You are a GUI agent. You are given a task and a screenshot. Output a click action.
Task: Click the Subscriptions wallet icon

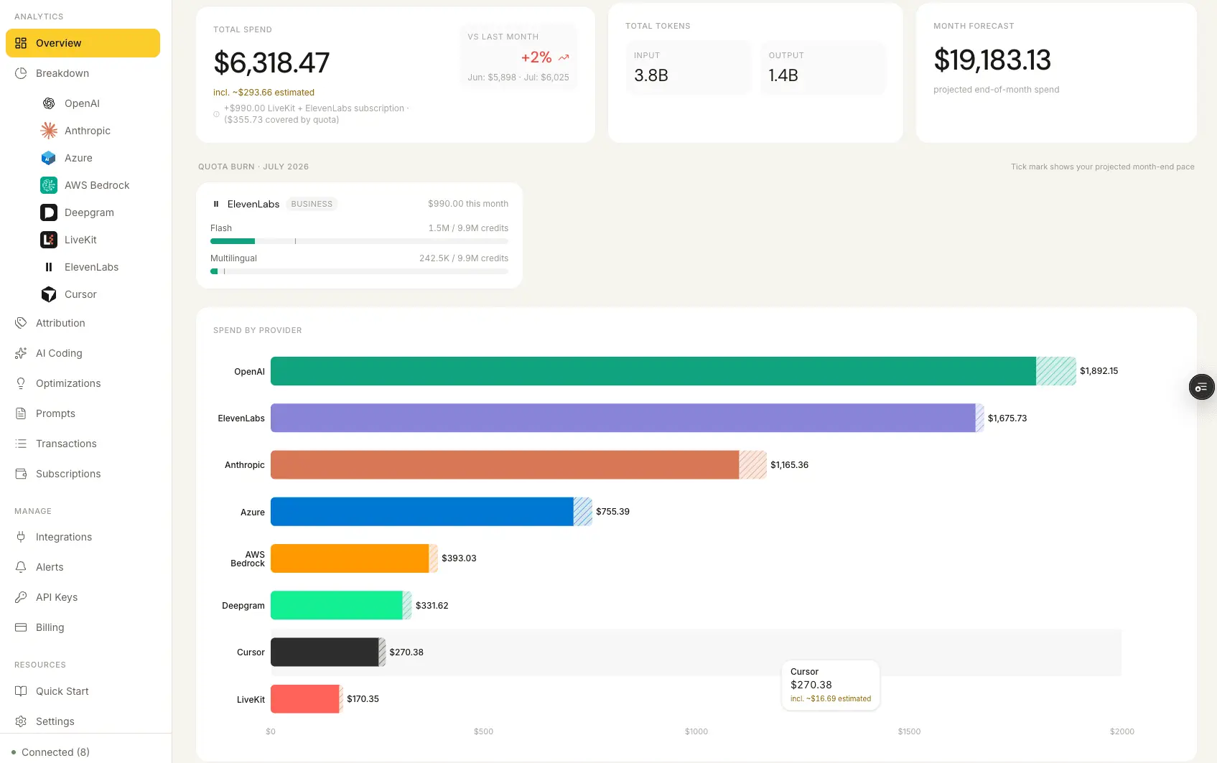tap(21, 474)
